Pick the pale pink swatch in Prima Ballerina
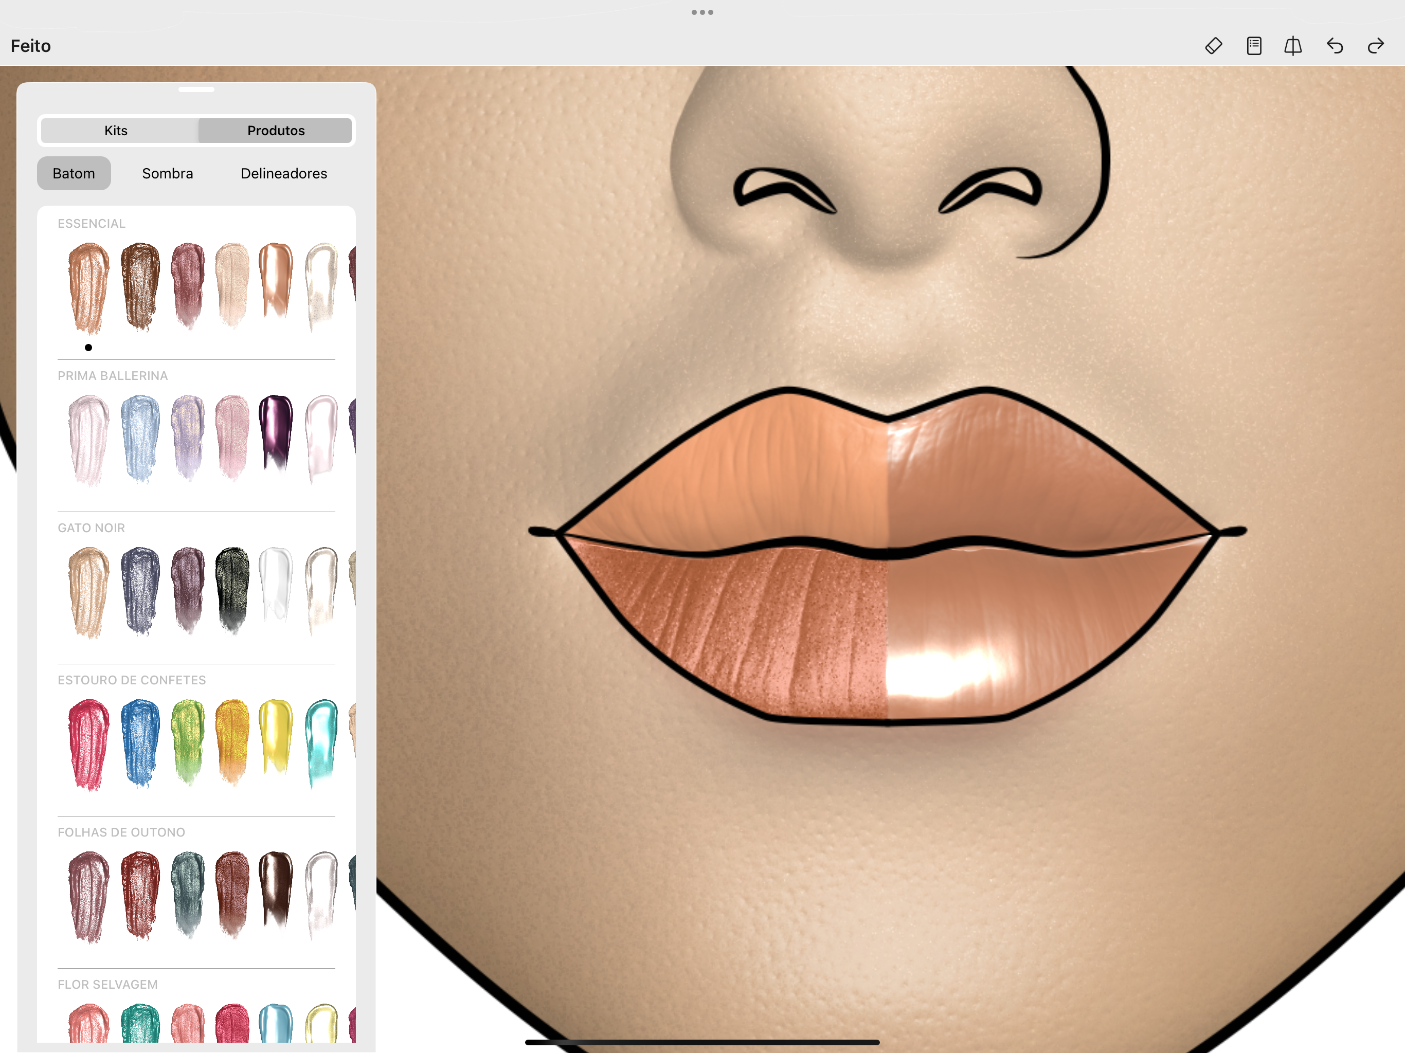1405x1053 pixels. (88, 440)
